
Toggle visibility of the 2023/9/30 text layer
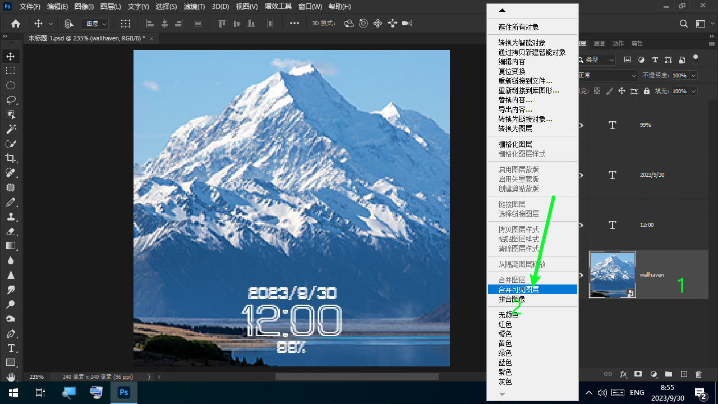581,175
